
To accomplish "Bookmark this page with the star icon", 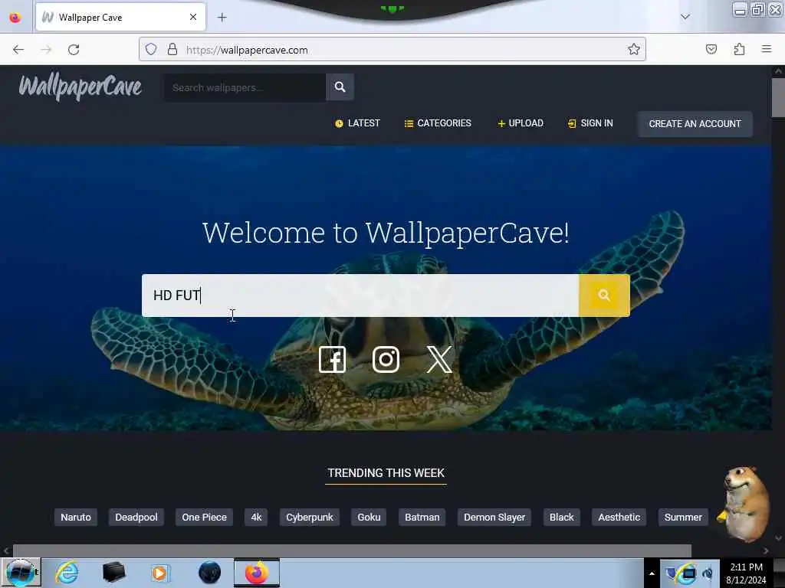I will click(x=634, y=50).
